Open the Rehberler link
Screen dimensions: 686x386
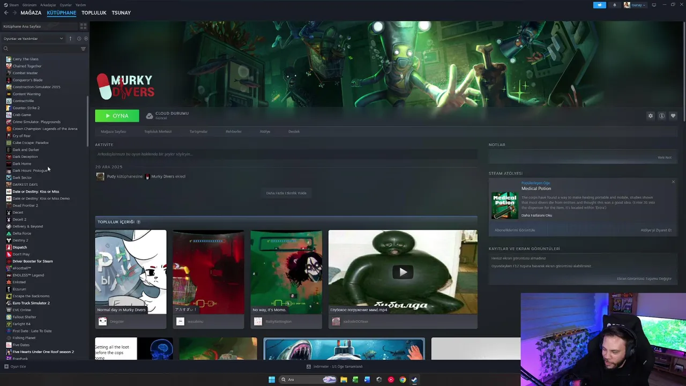pos(234,131)
